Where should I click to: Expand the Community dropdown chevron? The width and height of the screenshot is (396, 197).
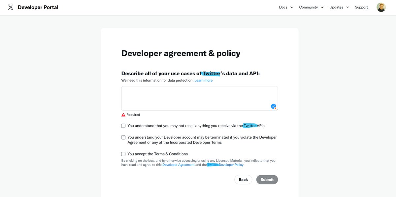322,7
